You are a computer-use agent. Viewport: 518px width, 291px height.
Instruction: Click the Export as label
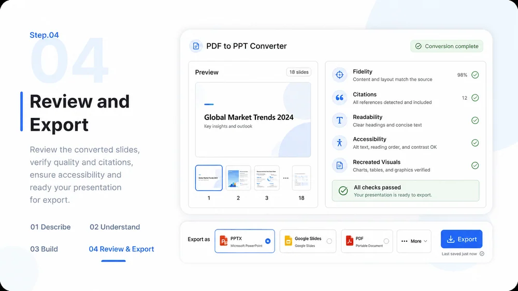[199, 239]
